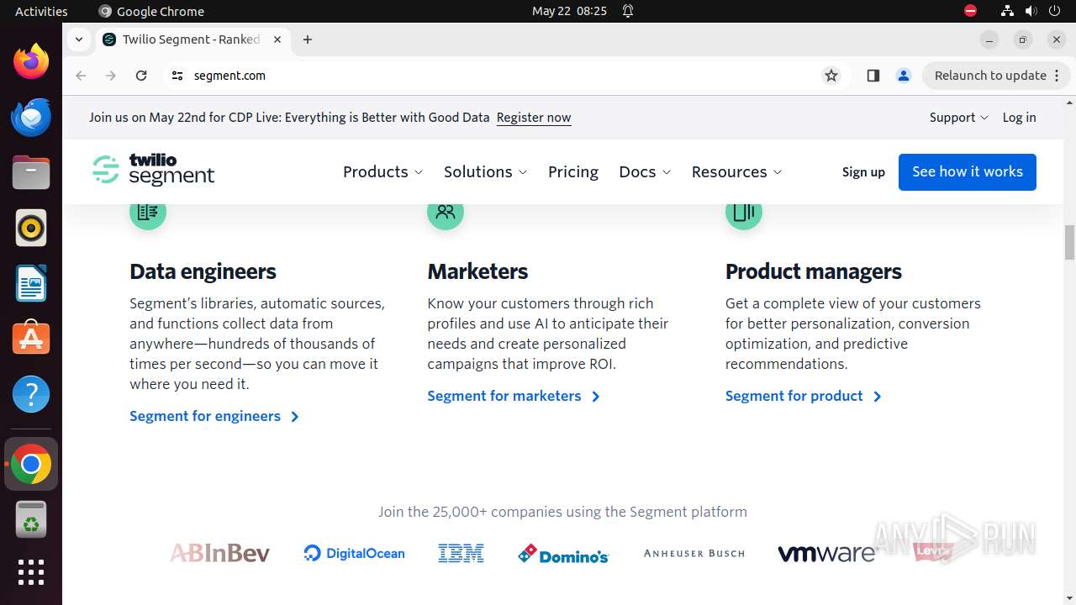Screen dimensions: 1076x605
Task: Click the Domino's company logo
Action: tap(563, 554)
